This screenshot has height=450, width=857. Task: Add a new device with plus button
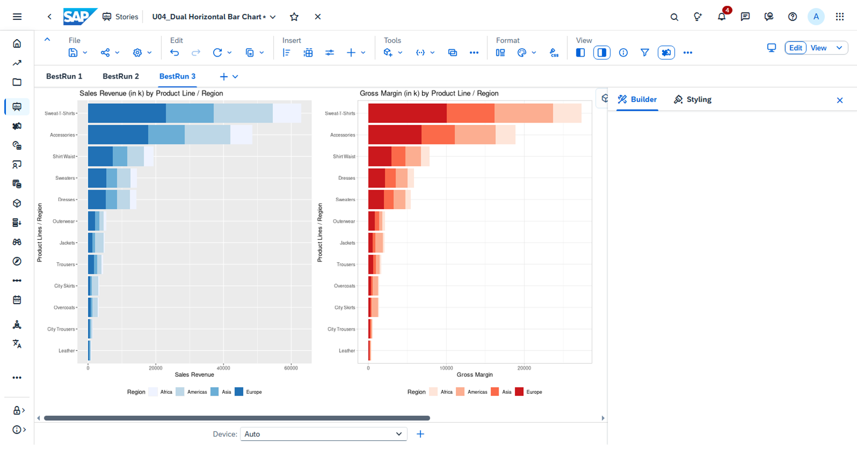coord(420,434)
